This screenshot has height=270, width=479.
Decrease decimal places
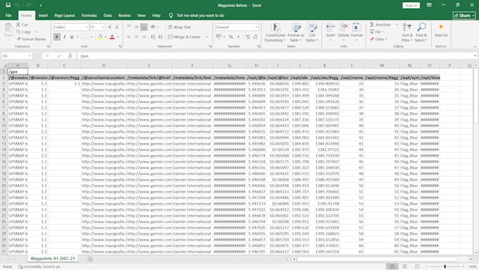tap(256, 37)
